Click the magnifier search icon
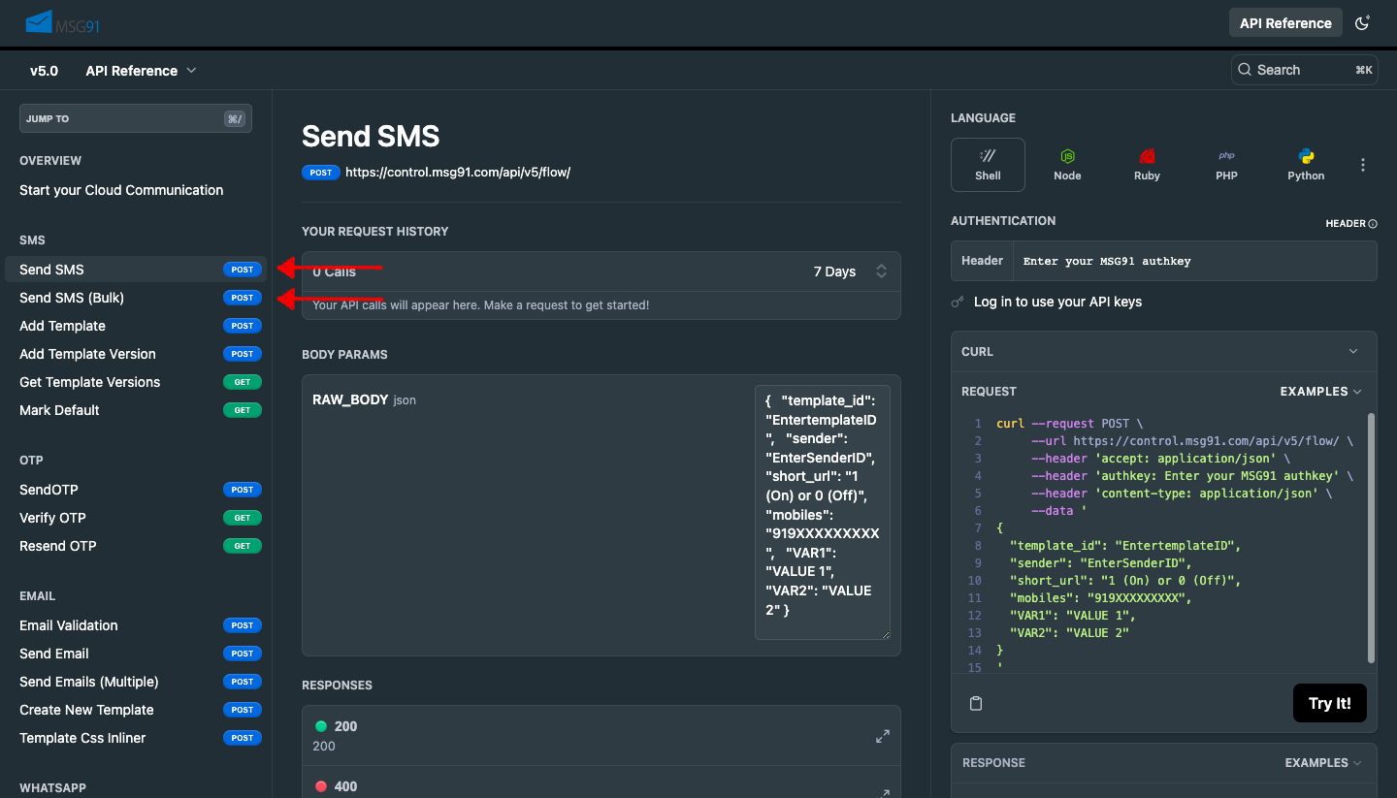This screenshot has width=1397, height=798. (x=1245, y=70)
